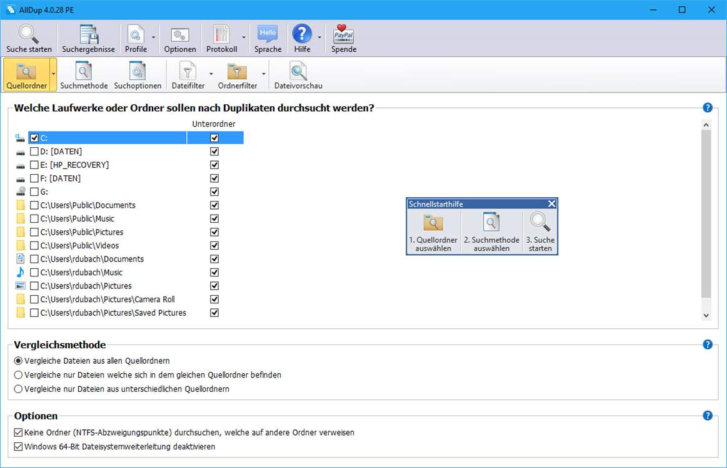Open help for the source folders section
The width and height of the screenshot is (727, 468).
708,107
